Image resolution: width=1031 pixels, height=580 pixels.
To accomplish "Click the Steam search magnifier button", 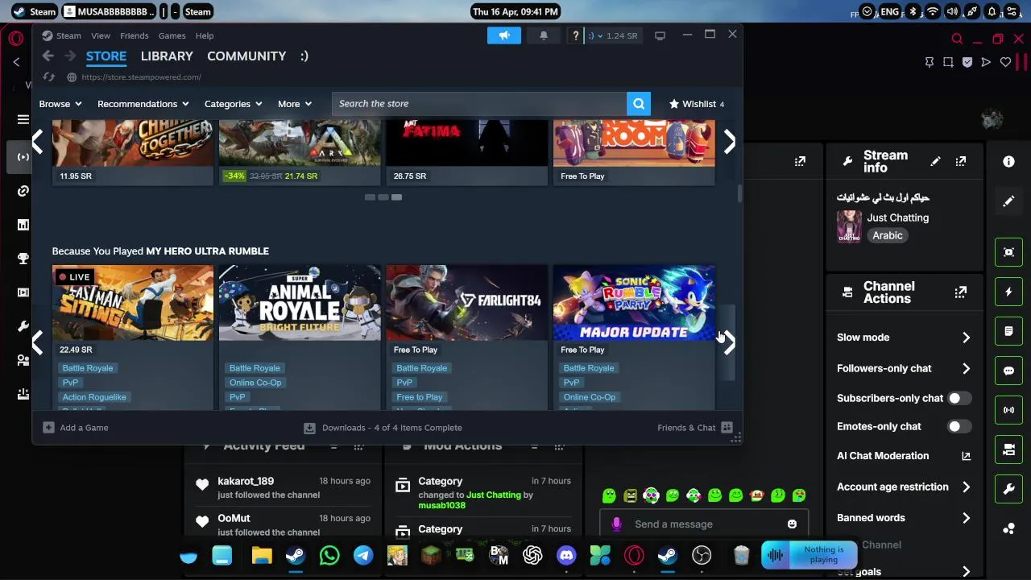I will [x=638, y=103].
